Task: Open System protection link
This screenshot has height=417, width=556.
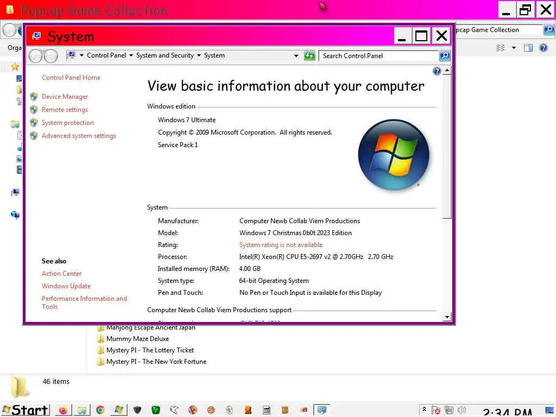Action: (x=68, y=123)
